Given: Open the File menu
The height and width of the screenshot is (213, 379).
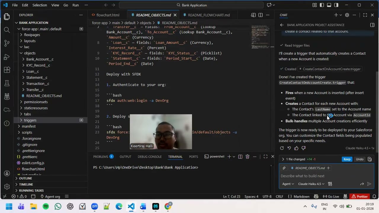Looking at the screenshot, I should [x=15, y=5].
